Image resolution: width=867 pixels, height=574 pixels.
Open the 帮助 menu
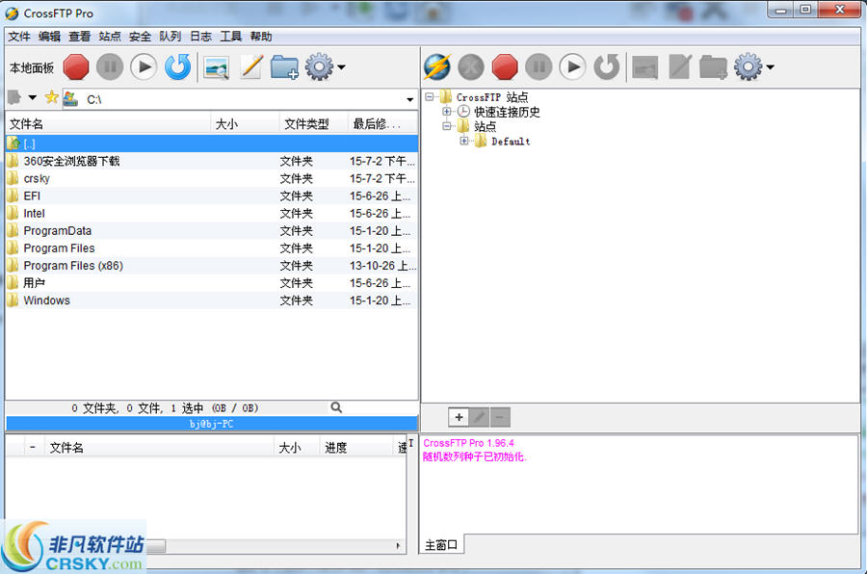[x=261, y=37]
